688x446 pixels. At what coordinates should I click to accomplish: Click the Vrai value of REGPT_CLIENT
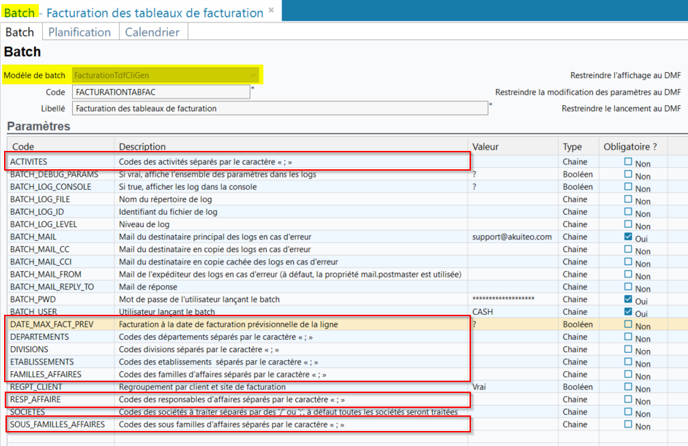(x=513, y=387)
